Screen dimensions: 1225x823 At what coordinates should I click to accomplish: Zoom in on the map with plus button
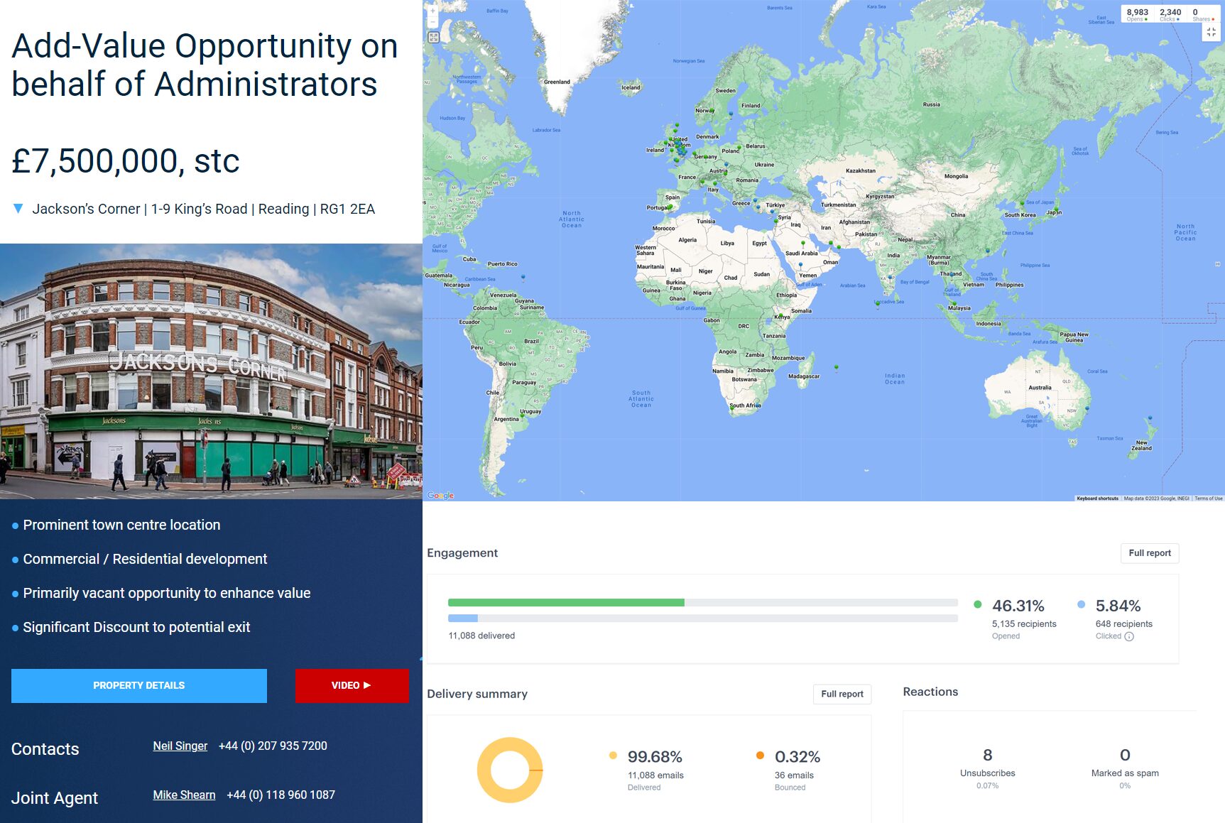(x=432, y=11)
